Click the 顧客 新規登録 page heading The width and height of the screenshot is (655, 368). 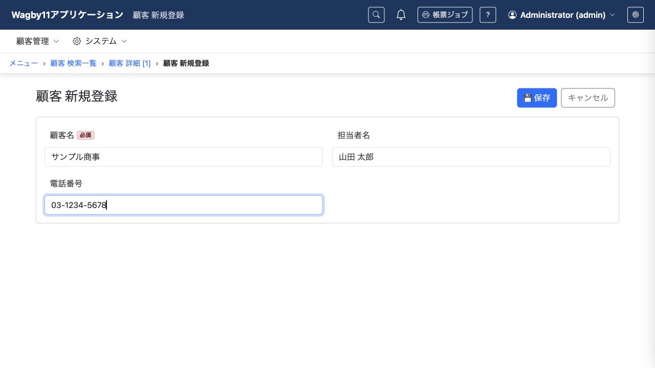pos(77,96)
